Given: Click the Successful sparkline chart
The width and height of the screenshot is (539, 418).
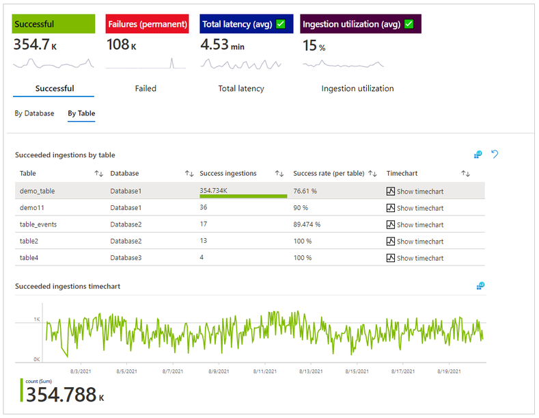Looking at the screenshot, I should pos(53,64).
